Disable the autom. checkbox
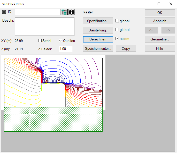Screen dimensions: 177x153 coord(117,39)
